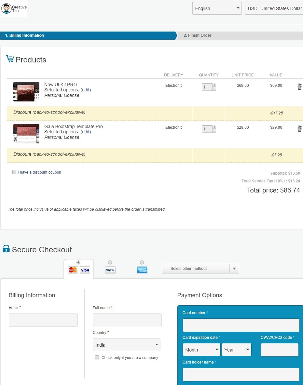This screenshot has width=303, height=385.
Task: Edit options for Now UI Kit PRO
Action: pos(86,90)
